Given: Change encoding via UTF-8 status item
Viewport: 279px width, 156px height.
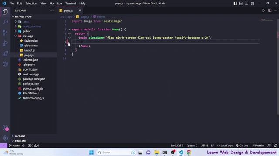Looking at the screenshot, I should [x=204, y=146].
